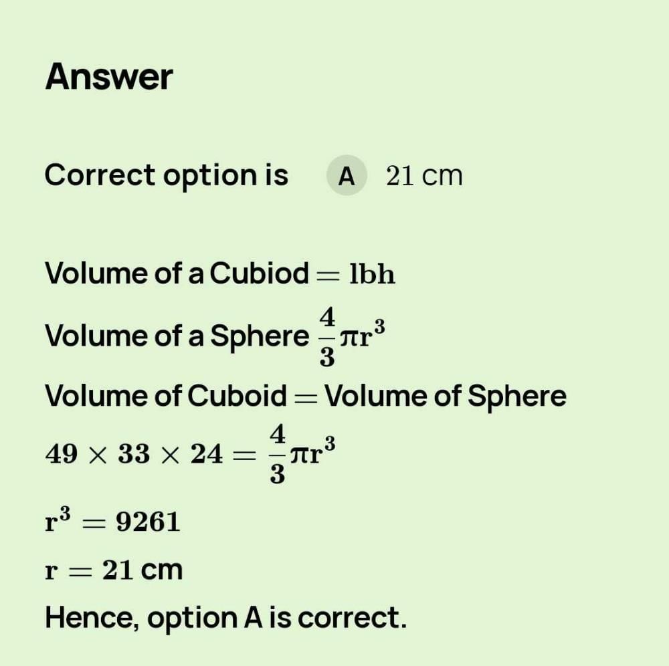Click the Answer heading
The height and width of the screenshot is (666, 669).
[x=109, y=77]
